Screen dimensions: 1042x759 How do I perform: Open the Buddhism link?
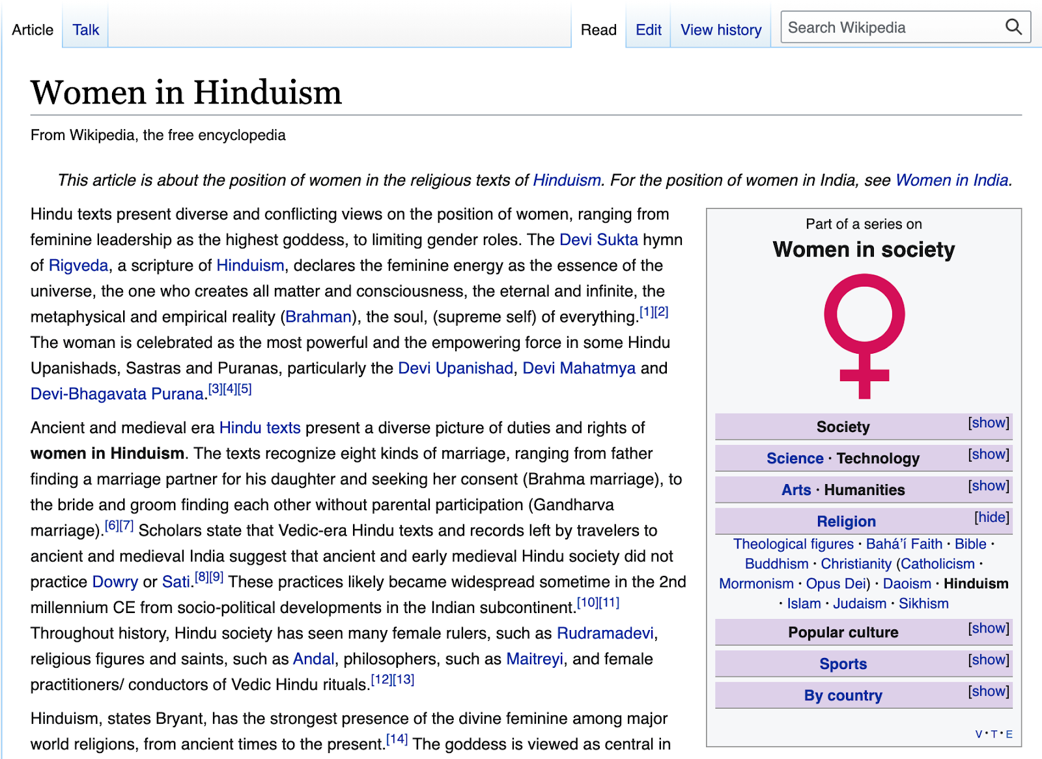click(776, 564)
